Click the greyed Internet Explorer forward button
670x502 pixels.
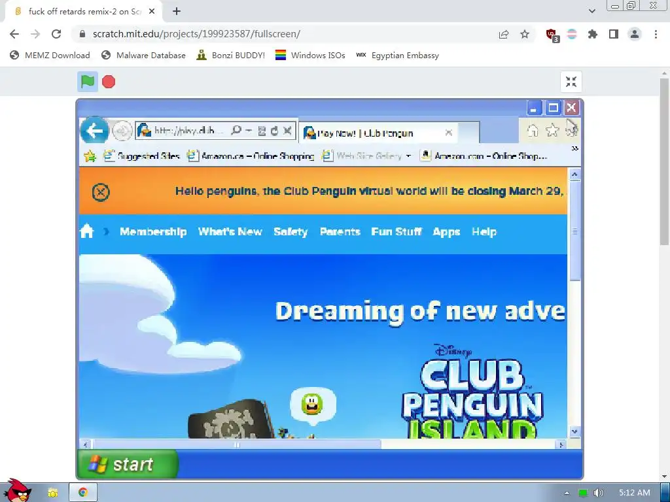point(121,131)
